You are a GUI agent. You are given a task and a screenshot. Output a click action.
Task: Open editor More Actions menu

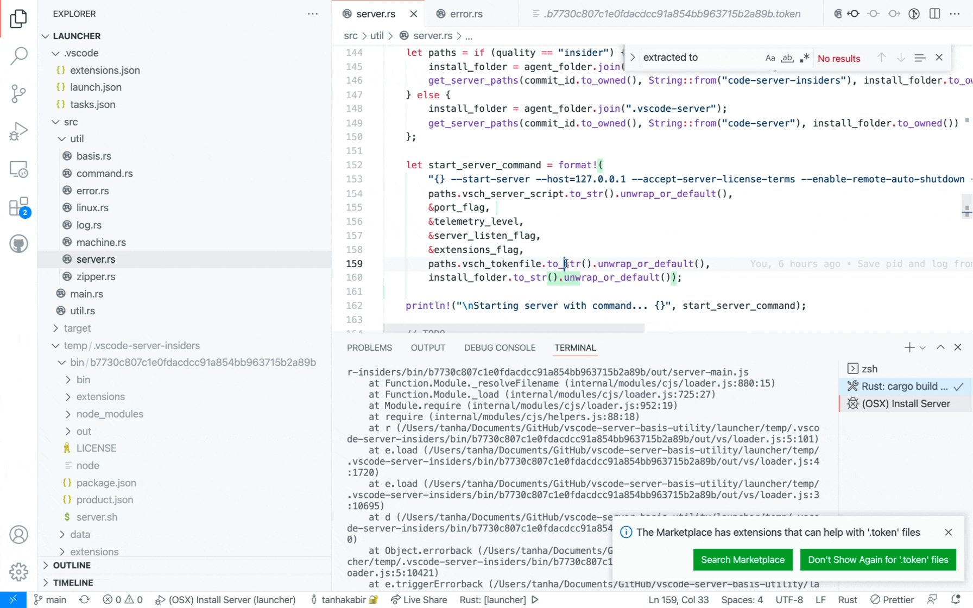point(955,14)
